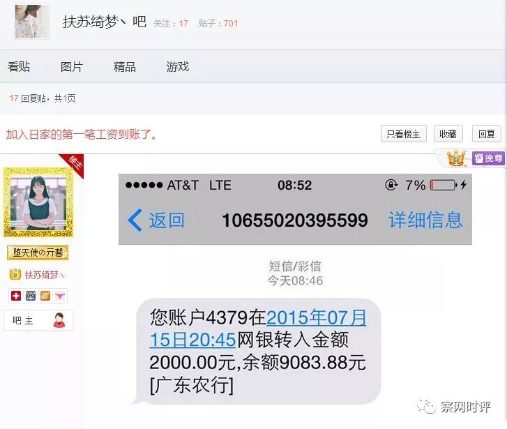Click the 堕天使の亓蓉 title badge

(38, 253)
